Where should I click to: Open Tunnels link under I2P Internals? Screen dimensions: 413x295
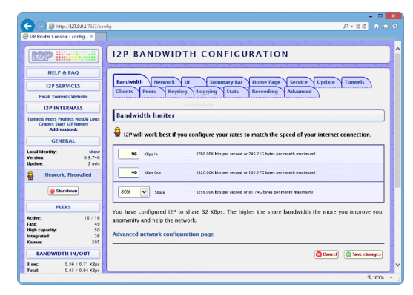[x=36, y=119]
